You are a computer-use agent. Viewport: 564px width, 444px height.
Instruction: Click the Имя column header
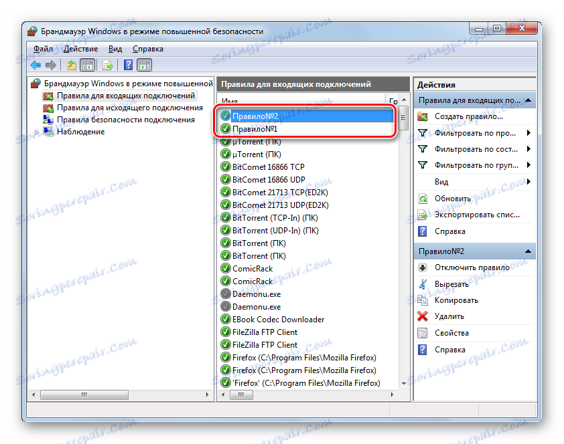tap(301, 100)
